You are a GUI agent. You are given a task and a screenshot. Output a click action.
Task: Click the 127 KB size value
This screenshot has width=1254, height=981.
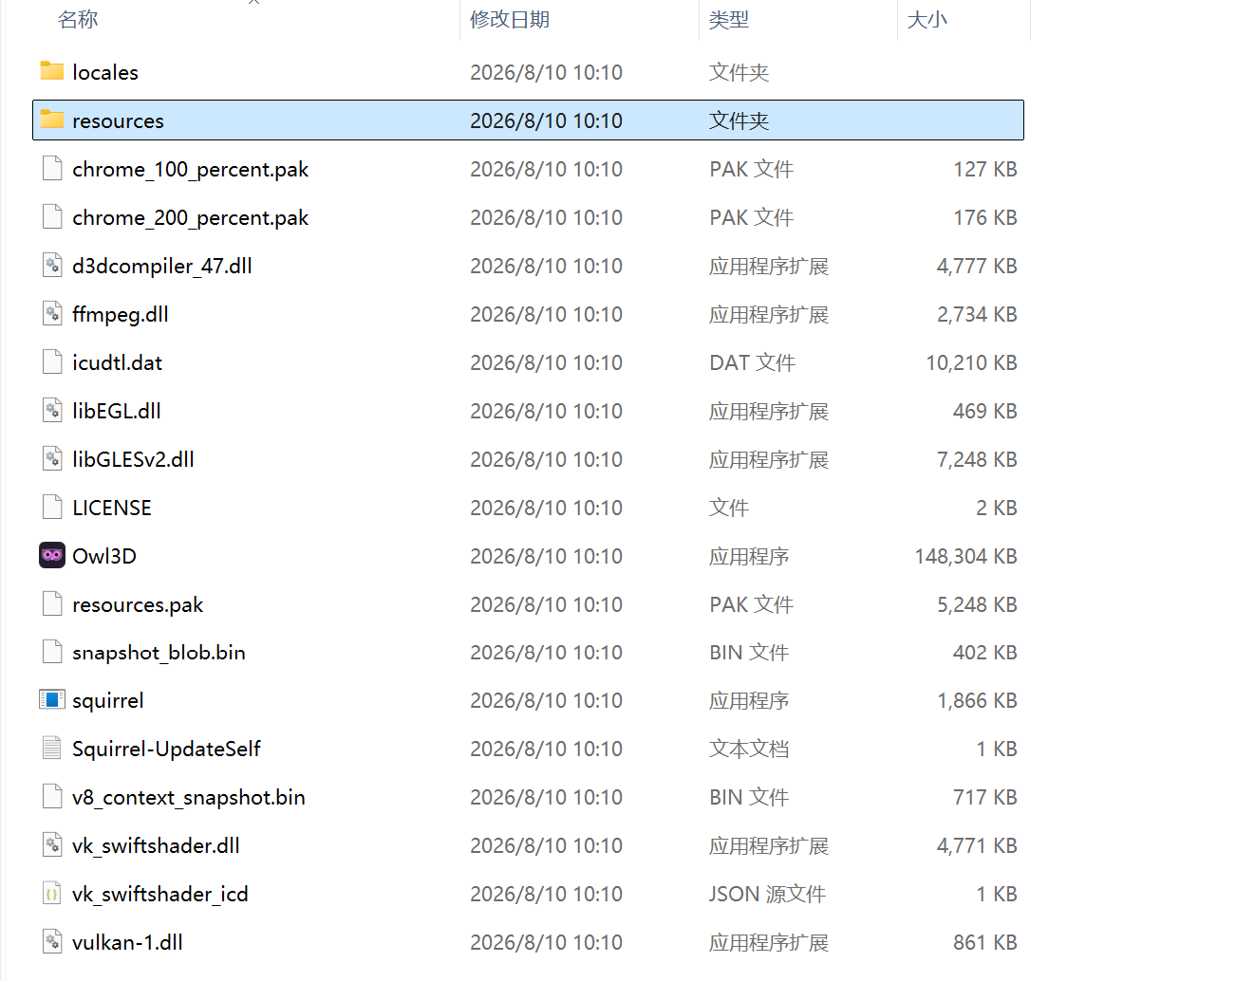coord(985,169)
